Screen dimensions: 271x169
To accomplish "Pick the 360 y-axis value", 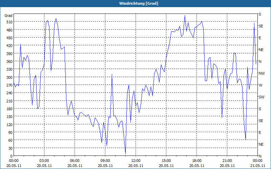I will [9, 62].
